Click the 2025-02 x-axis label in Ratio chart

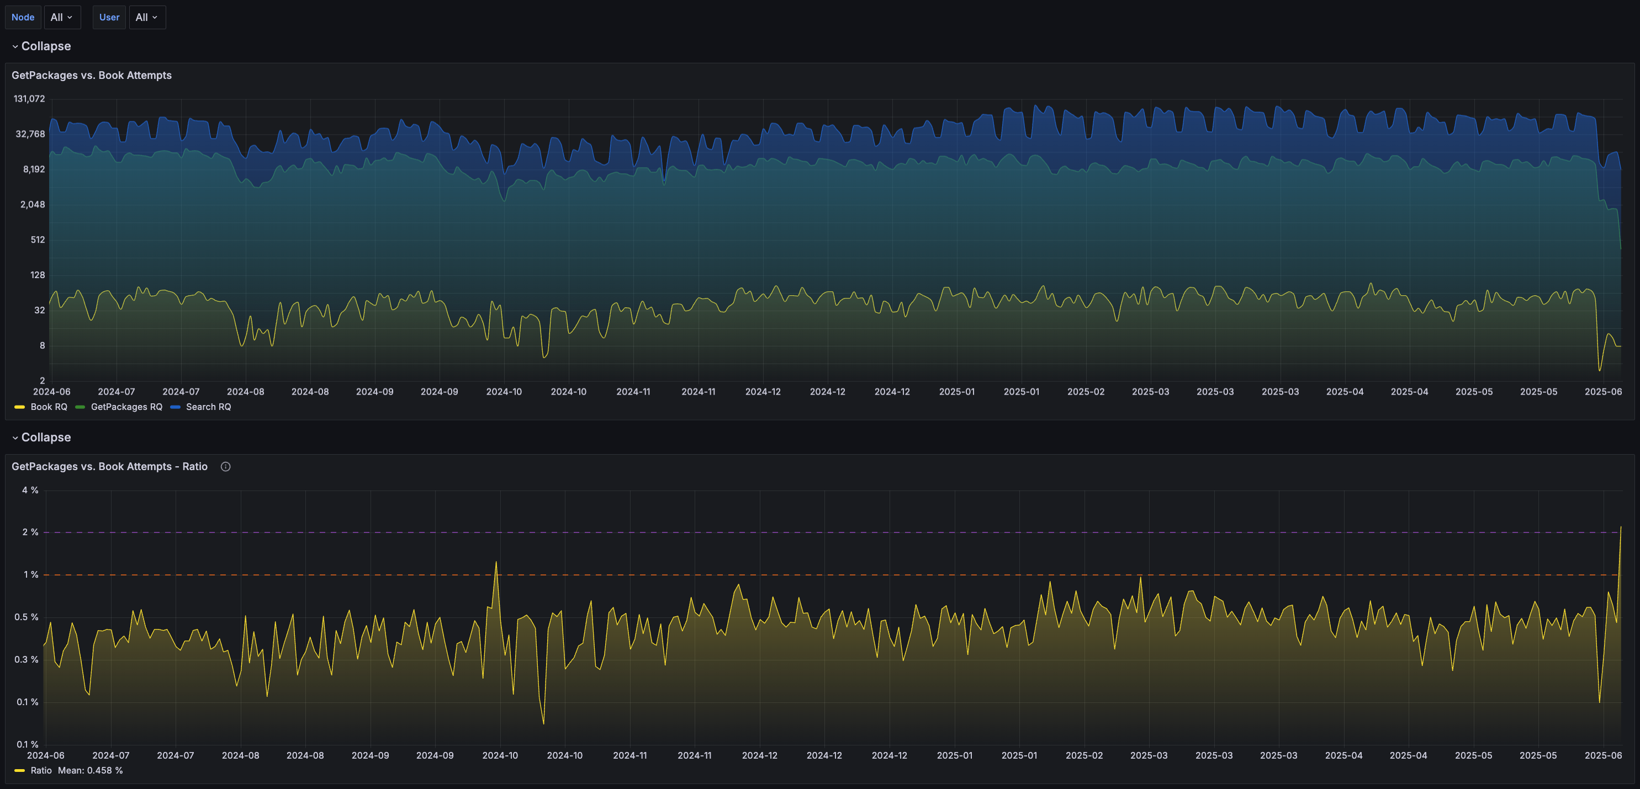[x=1084, y=755]
